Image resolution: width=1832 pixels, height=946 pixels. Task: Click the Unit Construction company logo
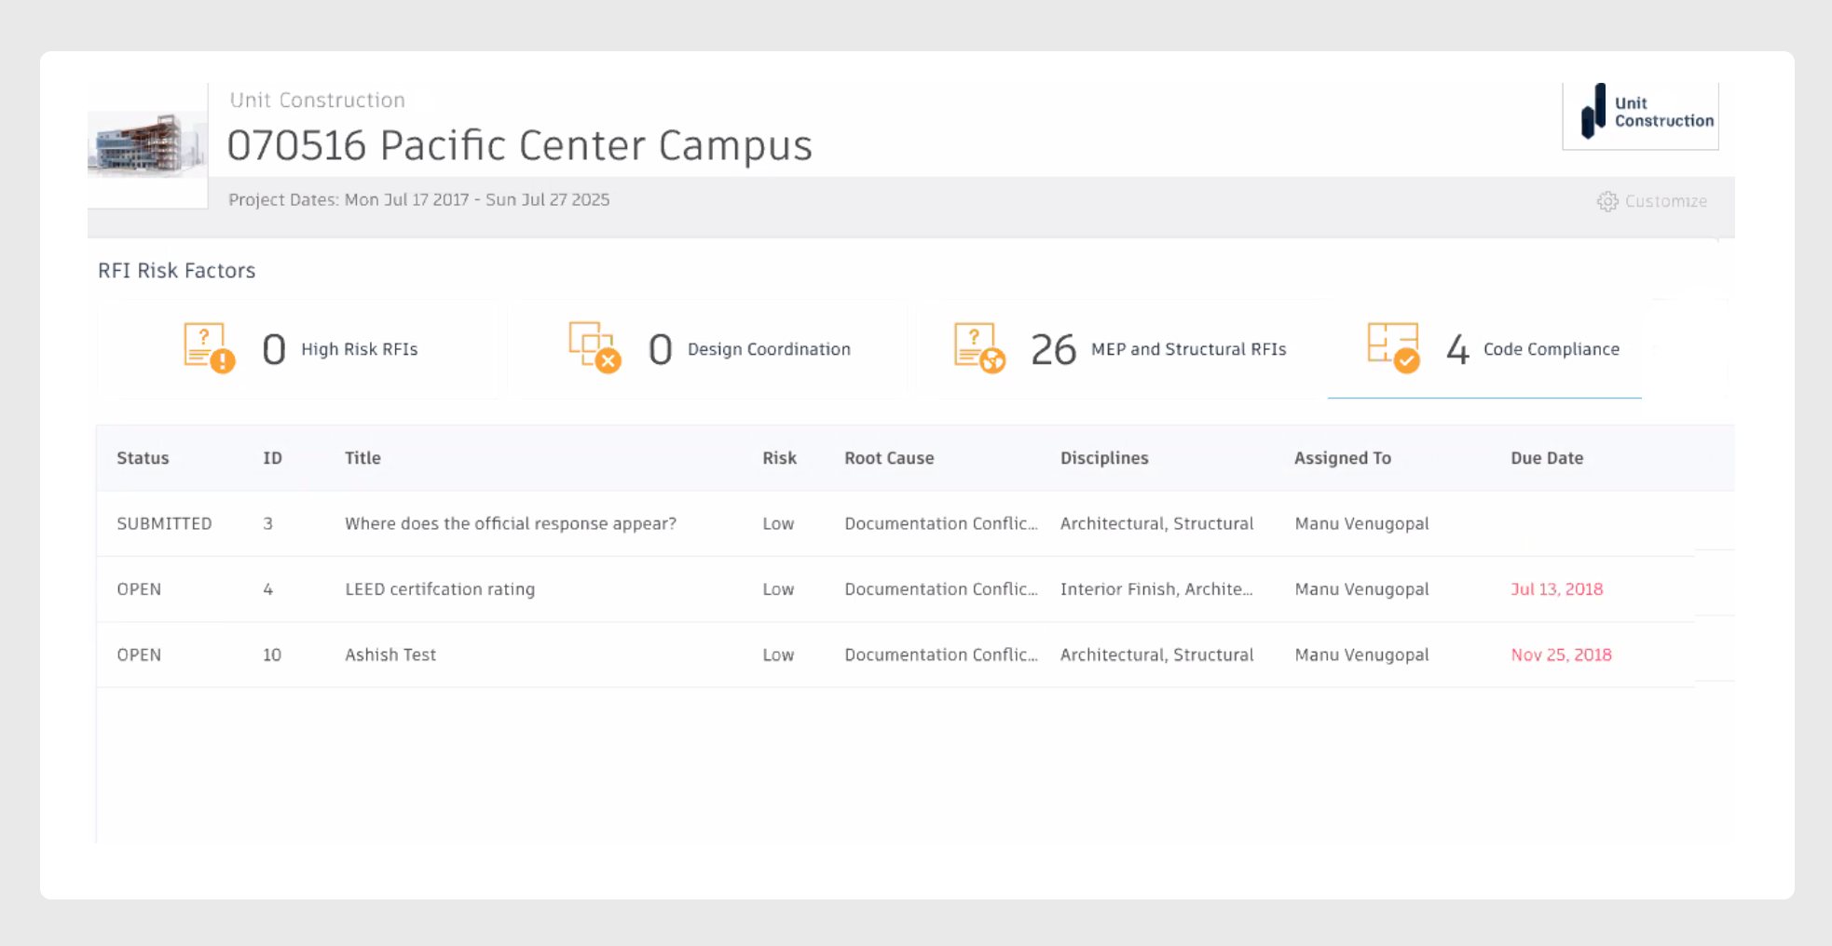[1640, 114]
